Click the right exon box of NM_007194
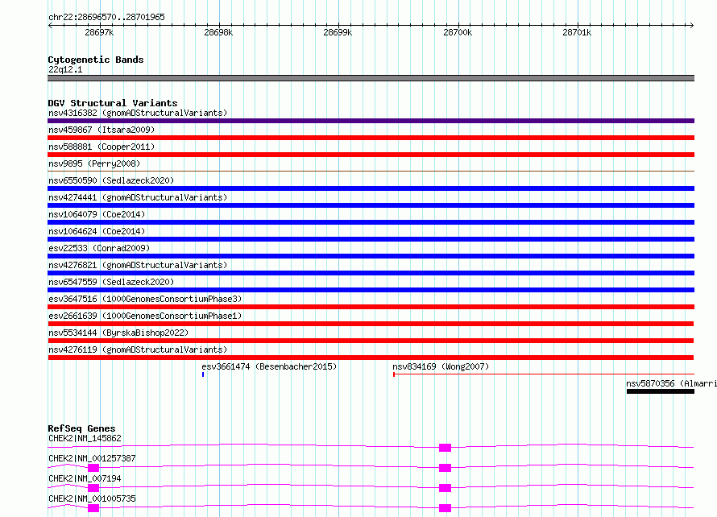The height and width of the screenshot is (517, 717). tap(445, 488)
